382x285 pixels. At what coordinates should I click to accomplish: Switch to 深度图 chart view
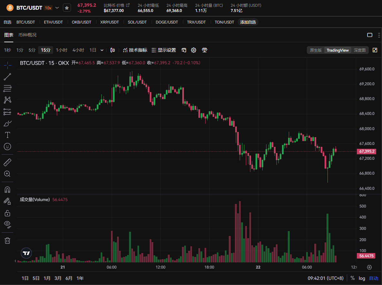[x=360, y=50]
